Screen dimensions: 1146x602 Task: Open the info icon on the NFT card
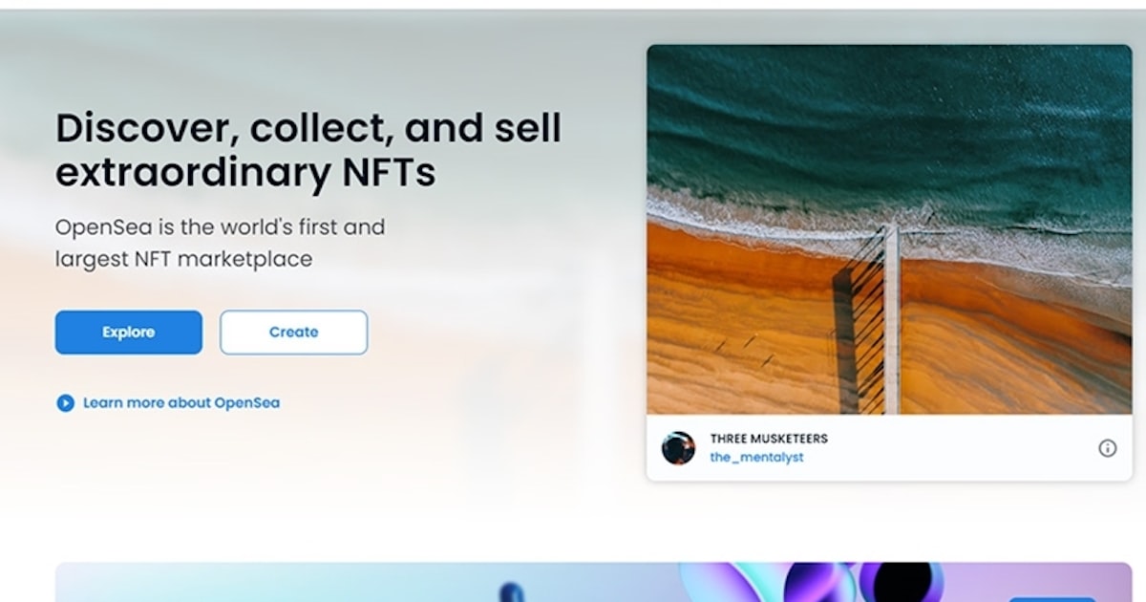coord(1107,448)
